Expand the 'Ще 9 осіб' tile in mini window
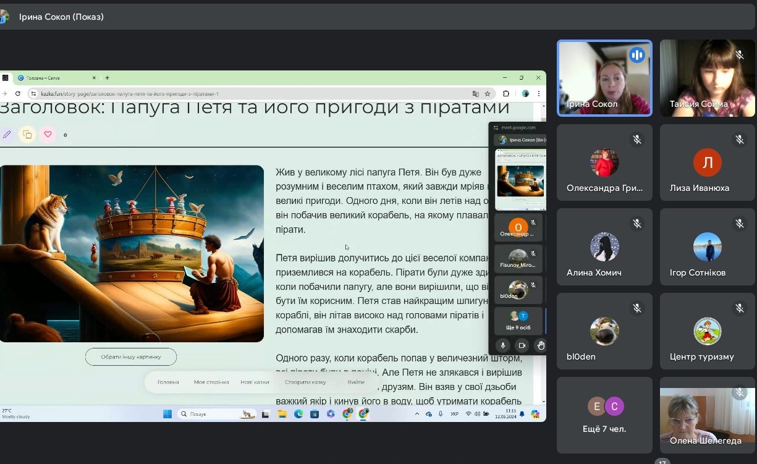The height and width of the screenshot is (464, 757). [518, 321]
